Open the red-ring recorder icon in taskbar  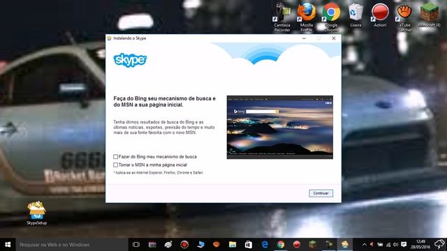184,245
